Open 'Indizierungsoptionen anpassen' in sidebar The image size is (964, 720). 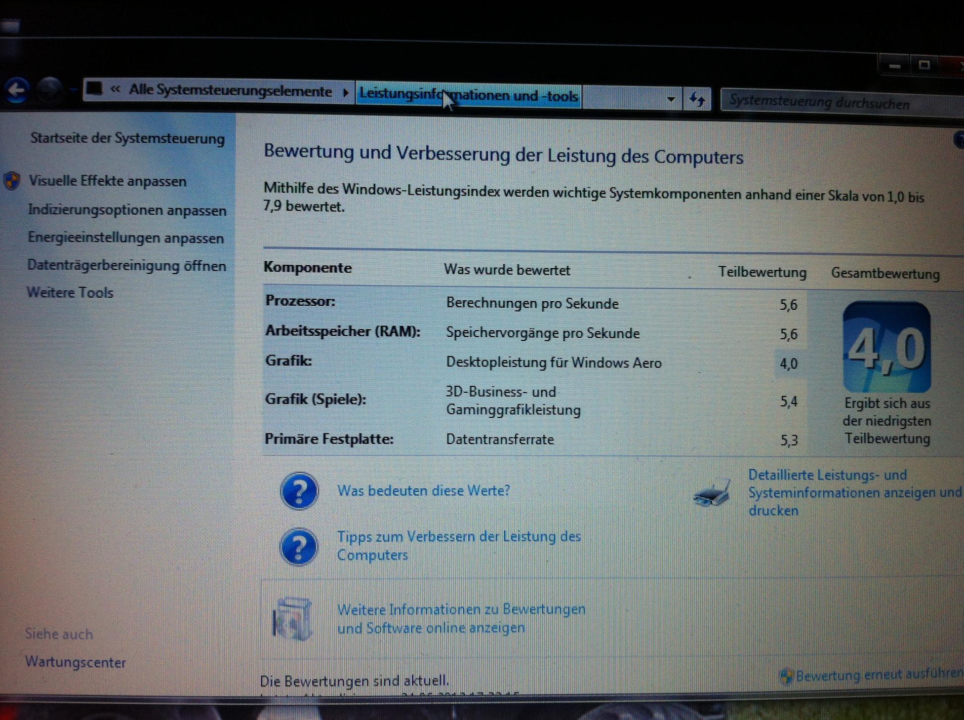[x=127, y=210]
